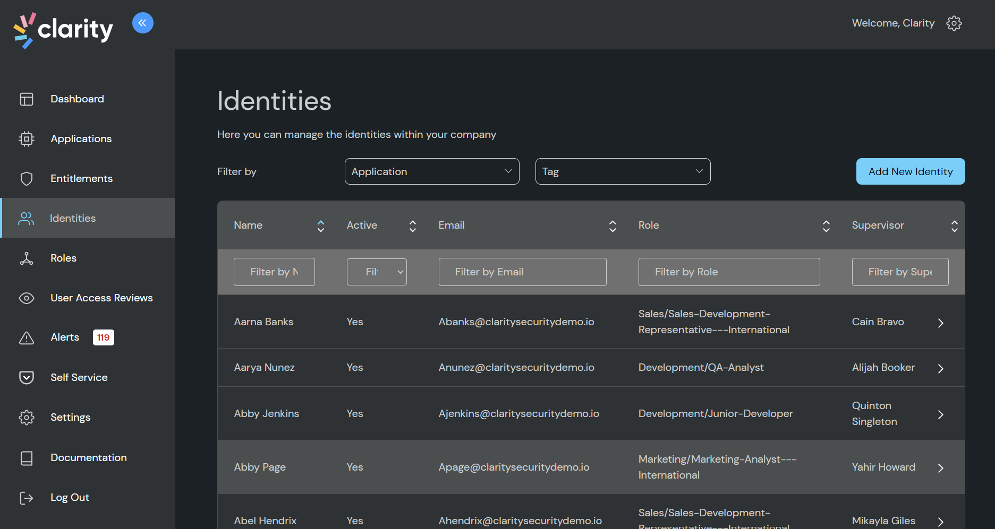Expand Abby Page's identity row details
The width and height of the screenshot is (995, 529).
click(x=940, y=467)
